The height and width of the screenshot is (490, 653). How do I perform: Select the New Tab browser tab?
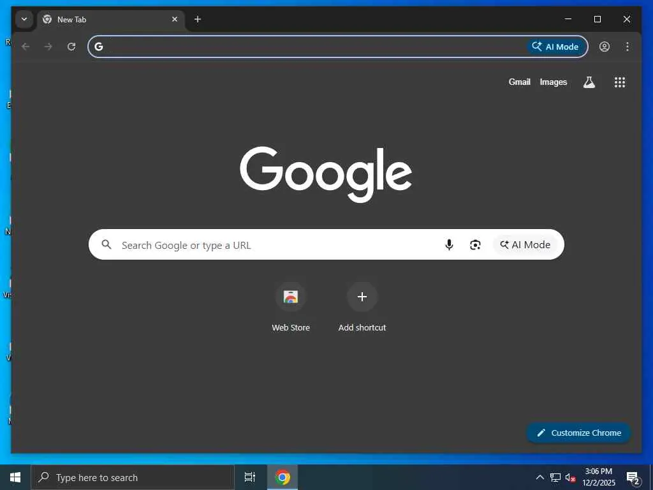click(x=111, y=20)
